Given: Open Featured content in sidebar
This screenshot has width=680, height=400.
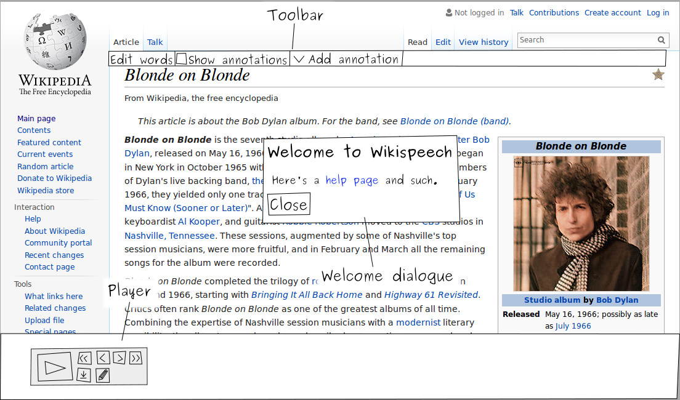Looking at the screenshot, I should (x=49, y=142).
